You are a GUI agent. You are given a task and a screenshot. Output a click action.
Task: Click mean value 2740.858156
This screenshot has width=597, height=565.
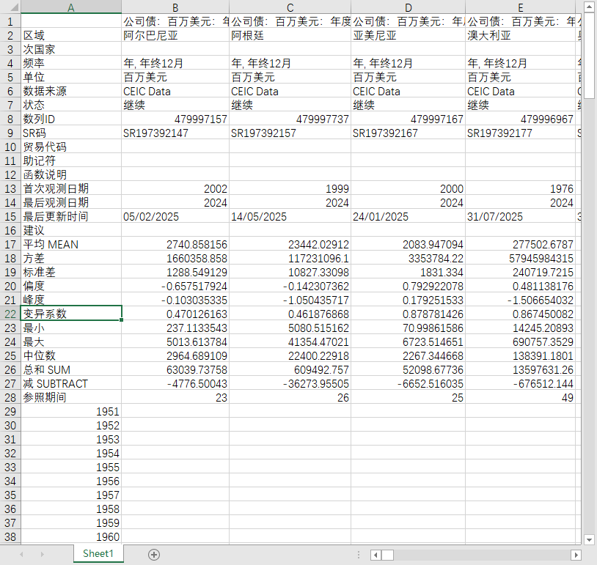(x=175, y=244)
